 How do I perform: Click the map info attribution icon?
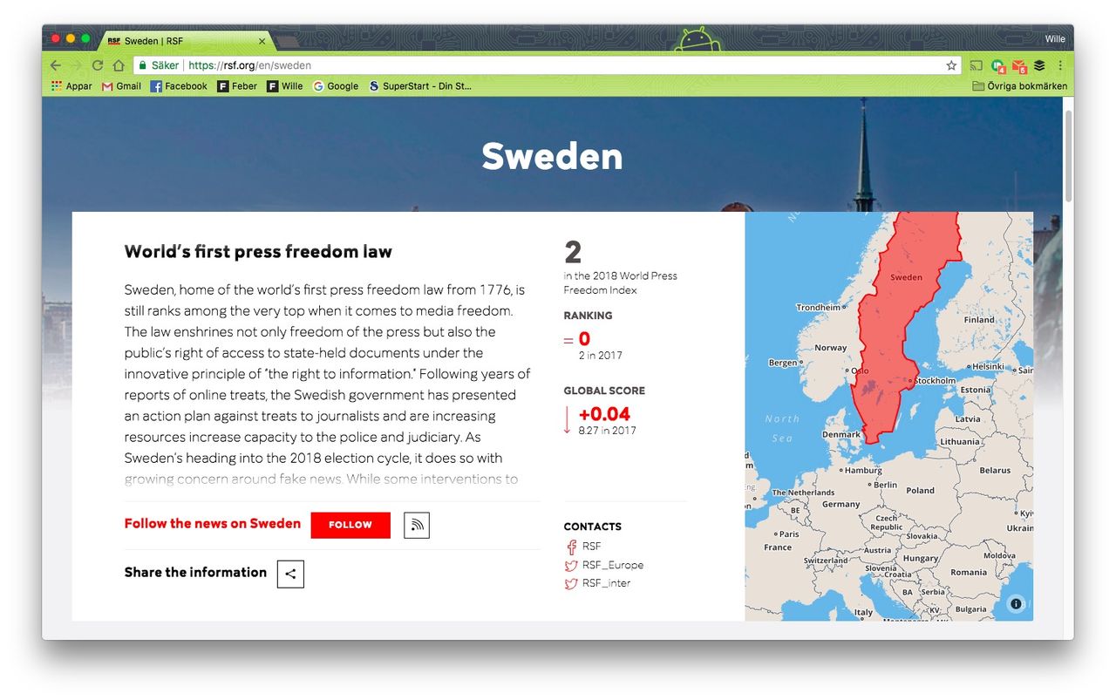[1016, 603]
